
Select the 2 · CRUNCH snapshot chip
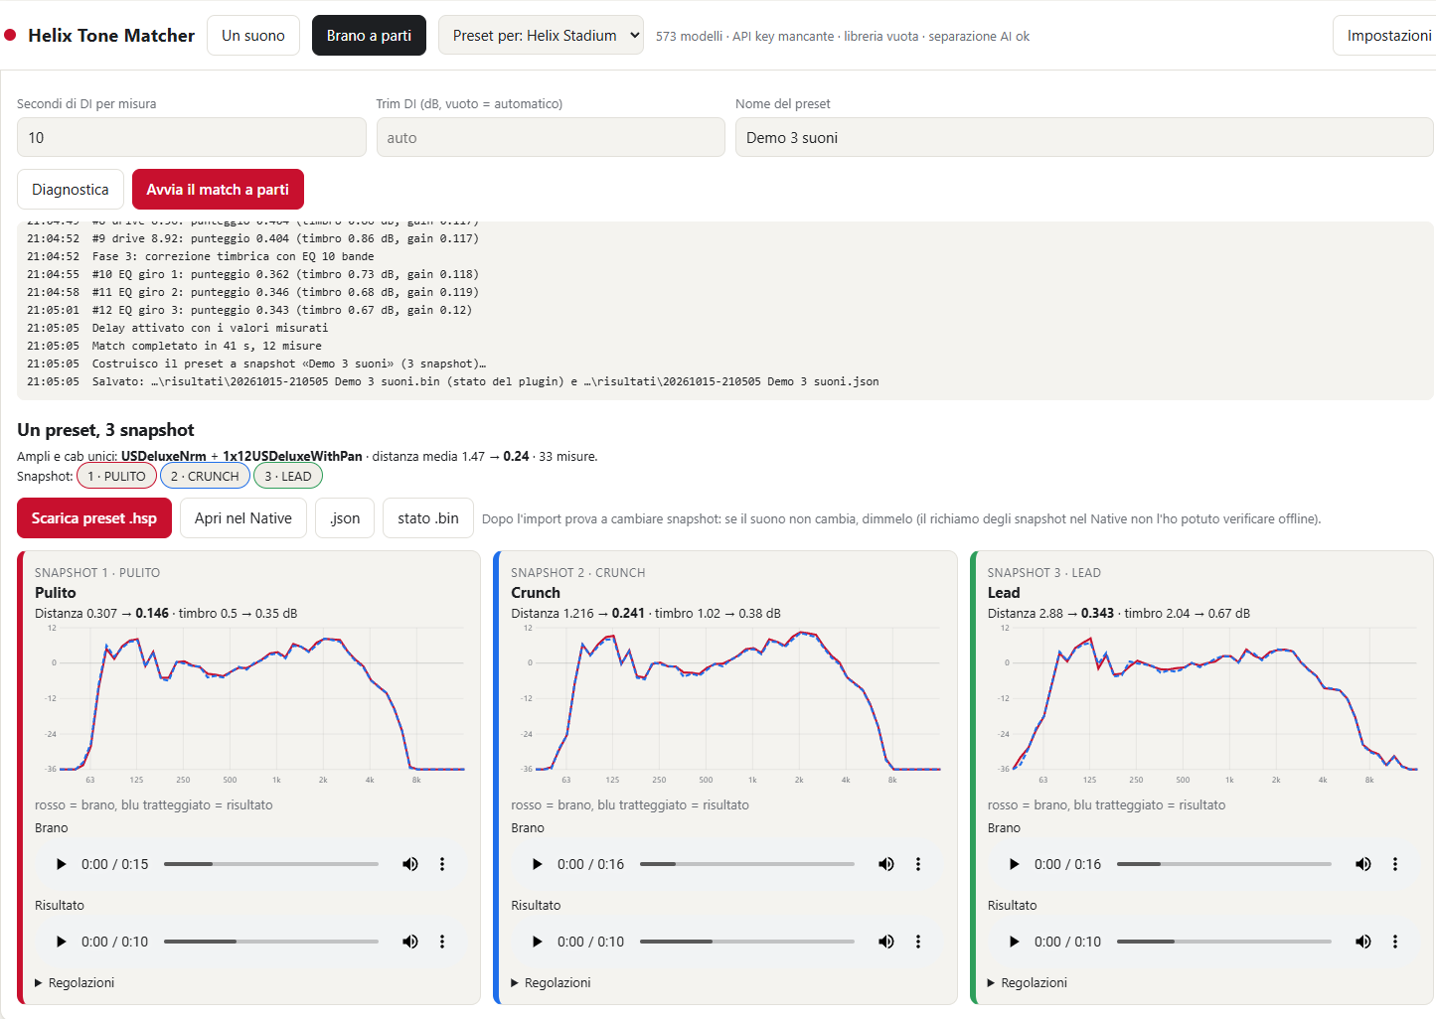(205, 476)
